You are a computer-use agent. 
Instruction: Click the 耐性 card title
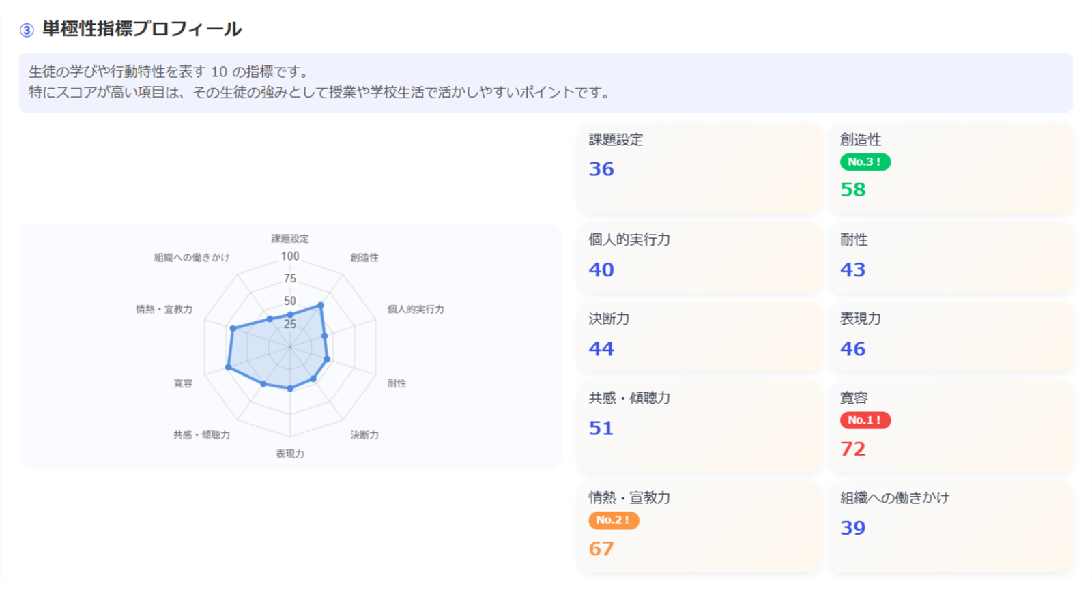point(854,239)
